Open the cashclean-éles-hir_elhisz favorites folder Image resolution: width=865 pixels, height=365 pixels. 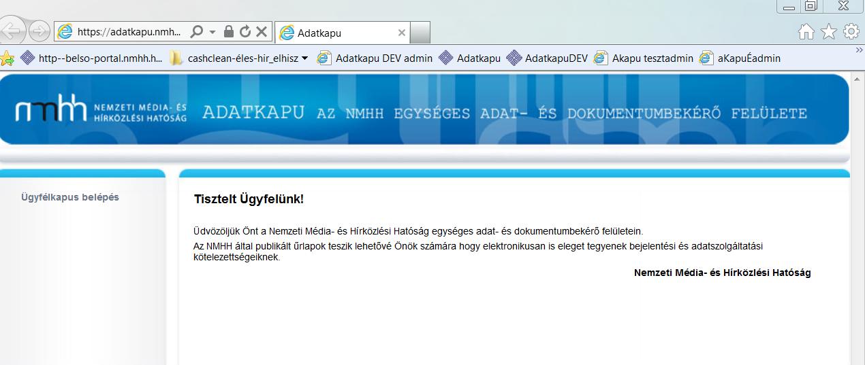239,58
